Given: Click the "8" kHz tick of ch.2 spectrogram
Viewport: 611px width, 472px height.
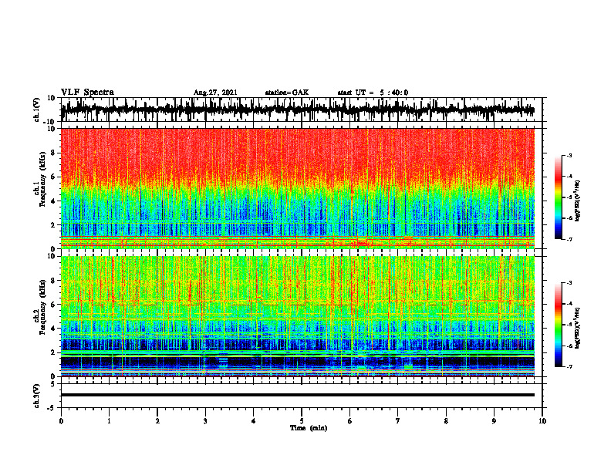Looking at the screenshot, I should 53,281.
